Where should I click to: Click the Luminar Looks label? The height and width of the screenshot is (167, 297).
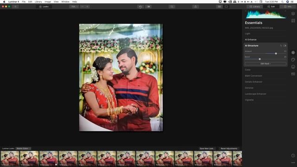[x=8, y=148]
